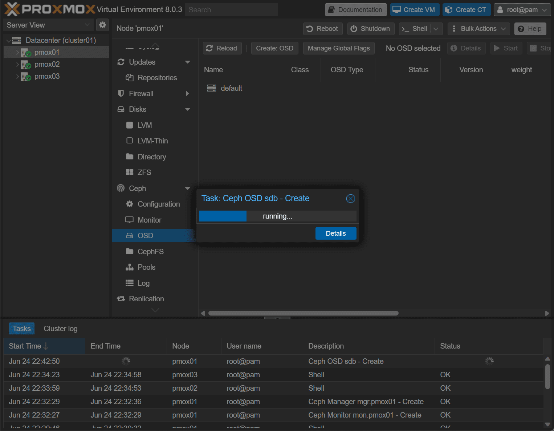Open the LVM-Thin storage panel
The image size is (554, 431).
(x=152, y=141)
